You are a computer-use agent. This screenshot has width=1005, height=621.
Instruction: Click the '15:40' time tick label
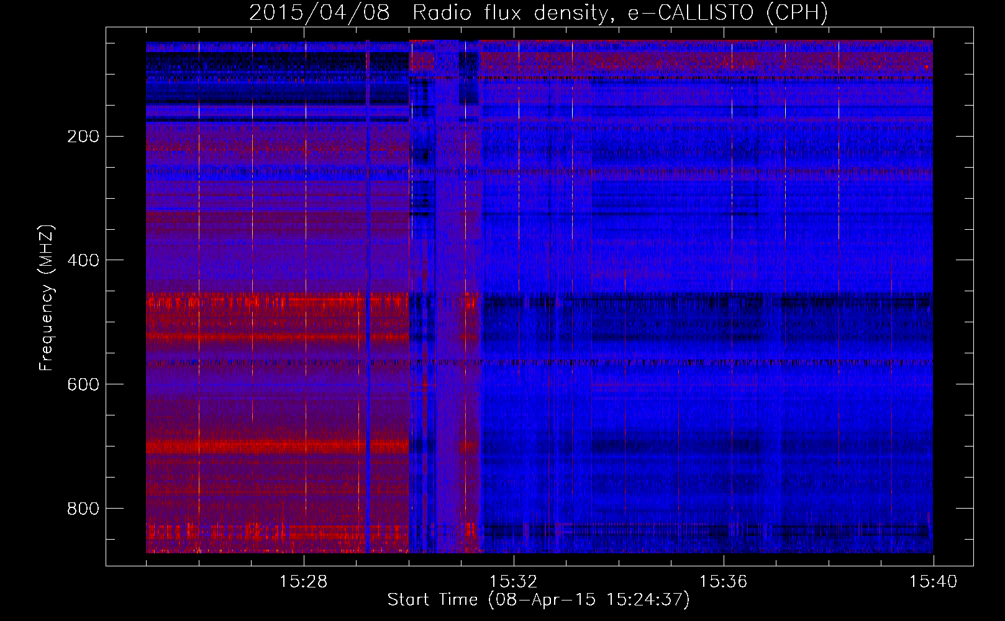[x=933, y=581]
